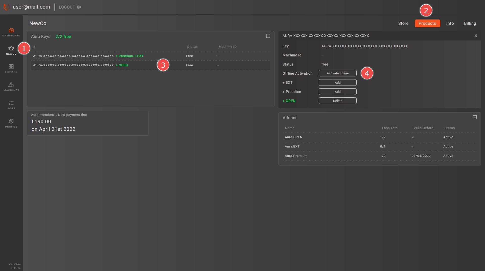Switch to the Info tab
Screen dimensions: 485x271
[x=450, y=23]
